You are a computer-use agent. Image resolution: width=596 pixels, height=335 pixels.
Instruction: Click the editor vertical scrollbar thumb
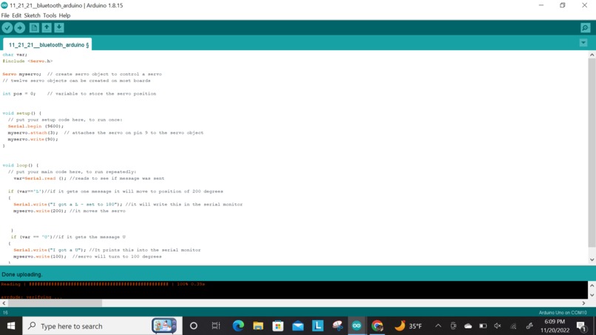592,152
